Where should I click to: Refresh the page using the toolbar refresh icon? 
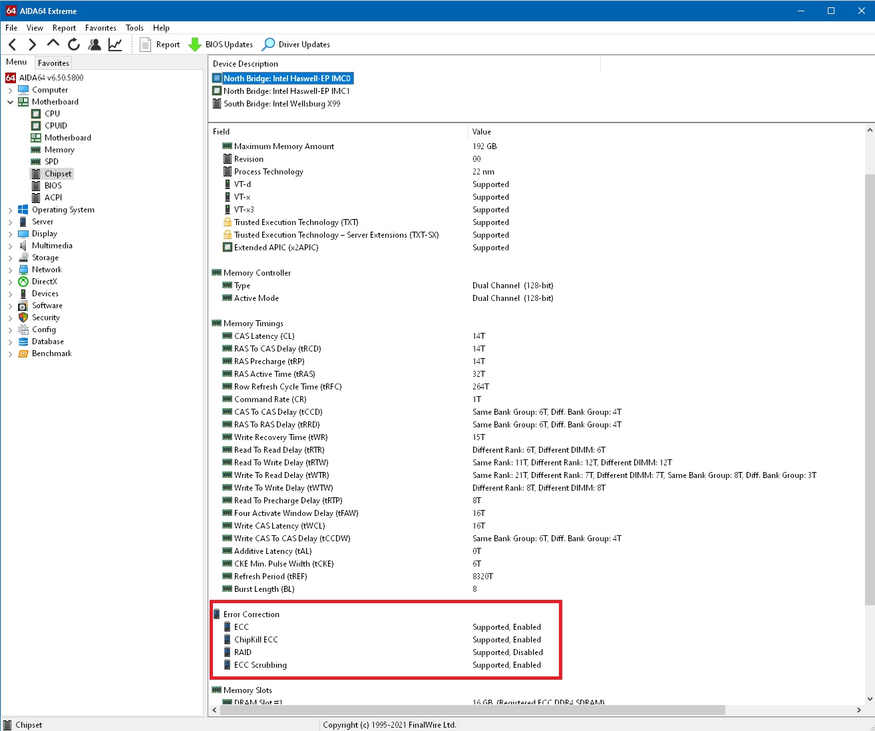click(74, 45)
